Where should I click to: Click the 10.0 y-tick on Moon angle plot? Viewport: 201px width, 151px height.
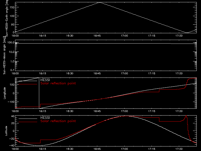(x=12, y=52)
